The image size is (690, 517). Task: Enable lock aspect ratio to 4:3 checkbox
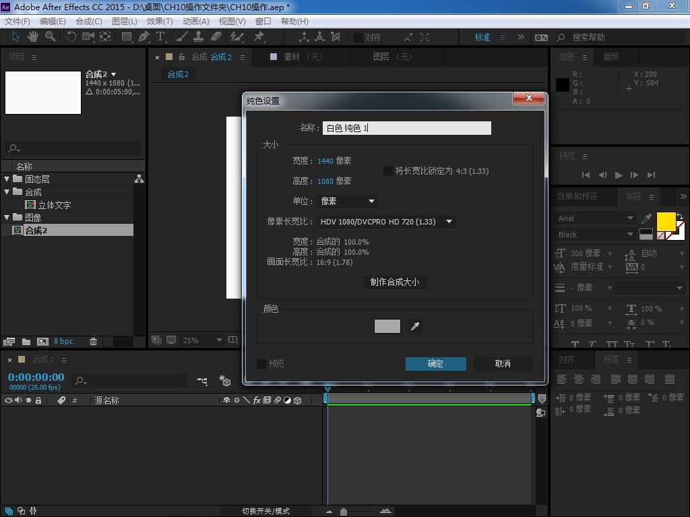click(388, 171)
